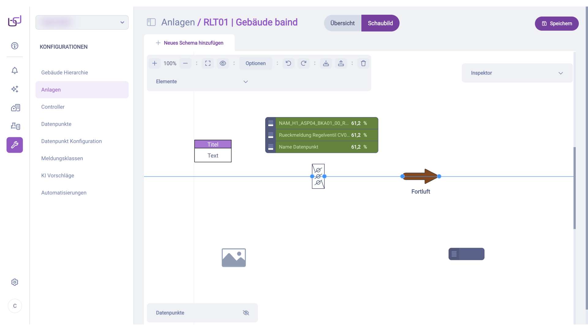Open notifications bell in sidebar
The height and width of the screenshot is (331, 588).
tap(15, 70)
